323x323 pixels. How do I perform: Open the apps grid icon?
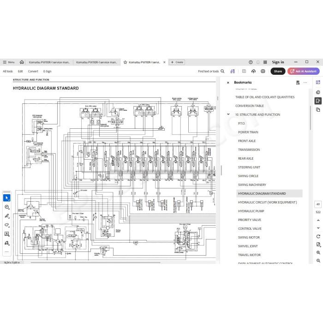point(265,62)
